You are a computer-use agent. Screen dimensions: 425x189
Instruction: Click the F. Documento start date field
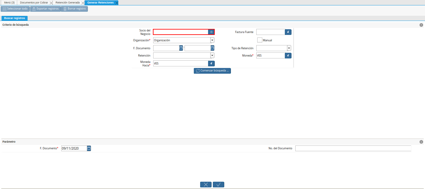[166, 48]
